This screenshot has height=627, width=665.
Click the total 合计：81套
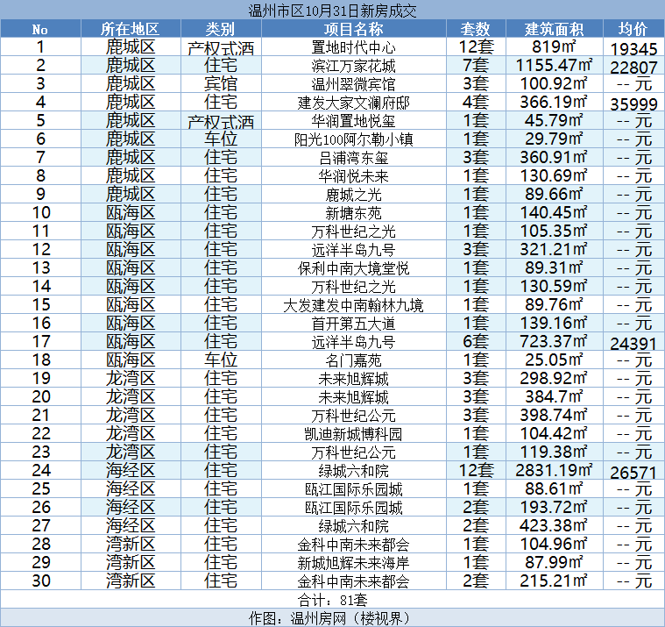[x=332, y=600]
